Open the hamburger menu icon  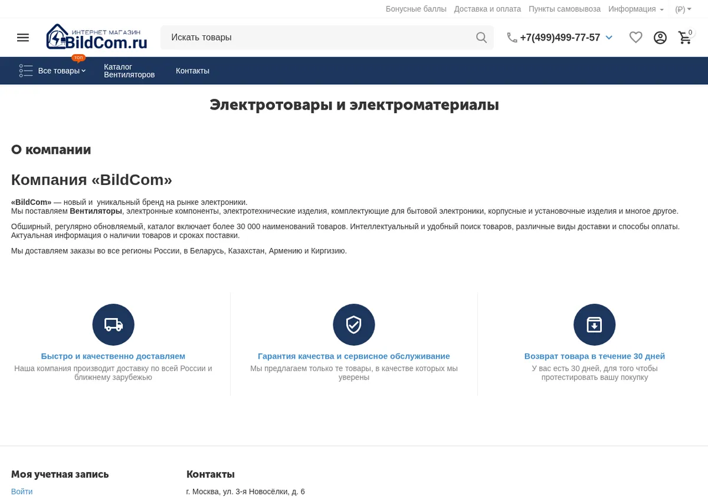click(23, 38)
